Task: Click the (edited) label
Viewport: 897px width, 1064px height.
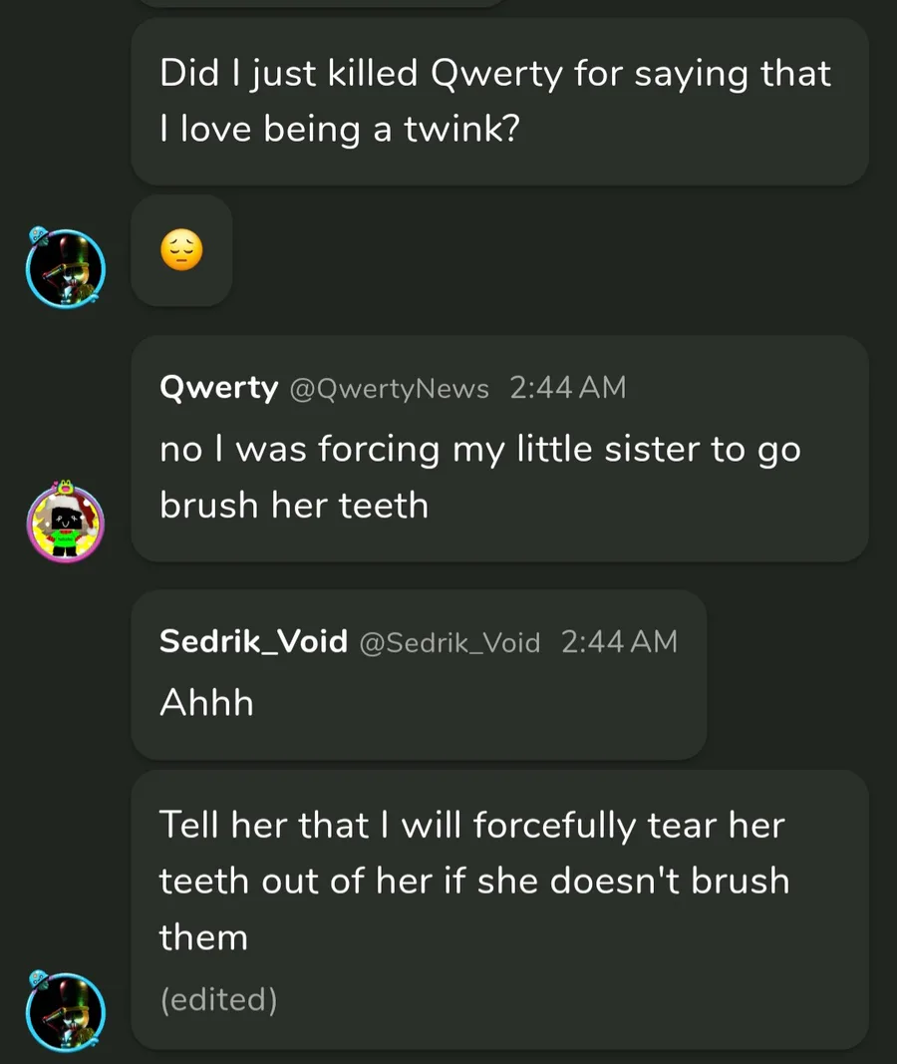Action: tap(218, 999)
